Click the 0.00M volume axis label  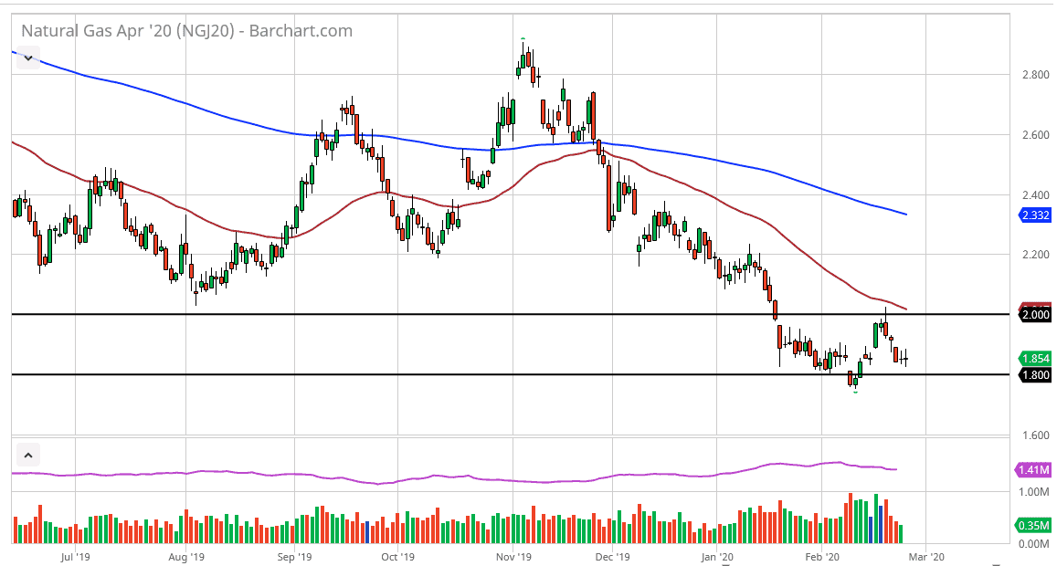(x=1033, y=544)
